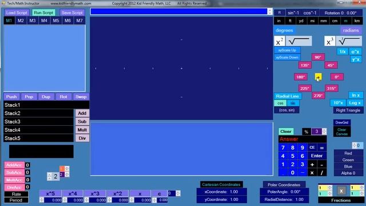The height and width of the screenshot is (206, 366).
Task: Click the DrawGrid button
Action: tap(342, 122)
